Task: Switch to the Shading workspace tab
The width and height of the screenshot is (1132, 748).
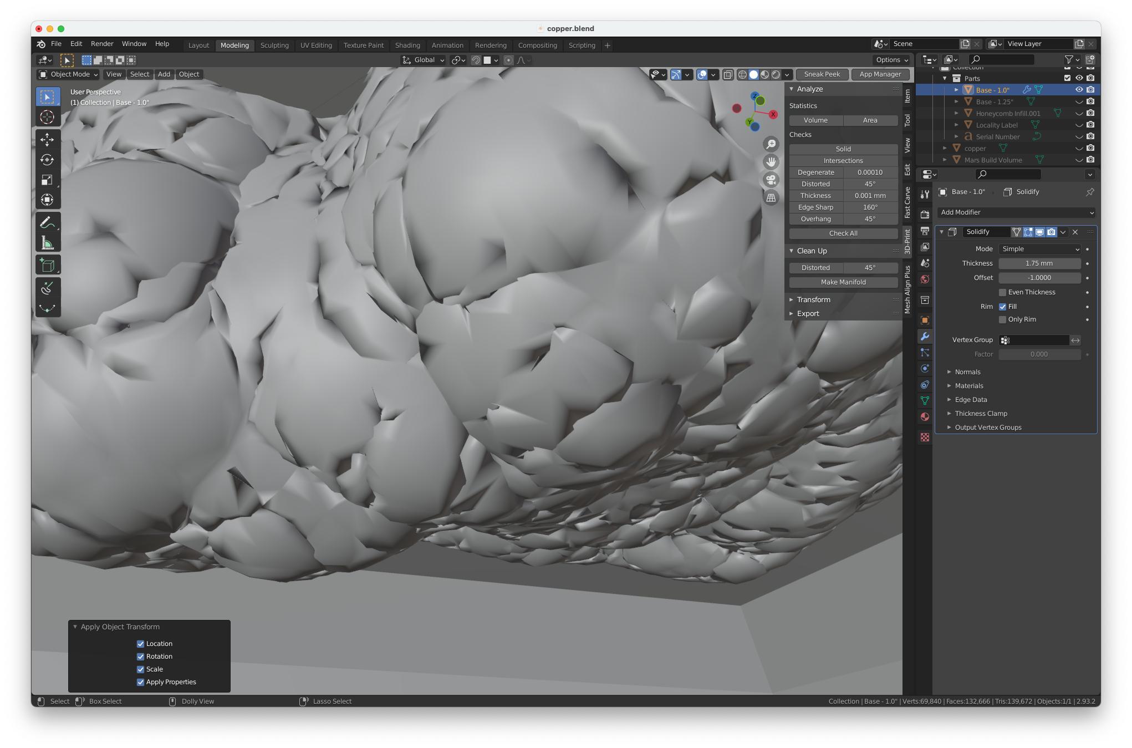Action: (407, 45)
